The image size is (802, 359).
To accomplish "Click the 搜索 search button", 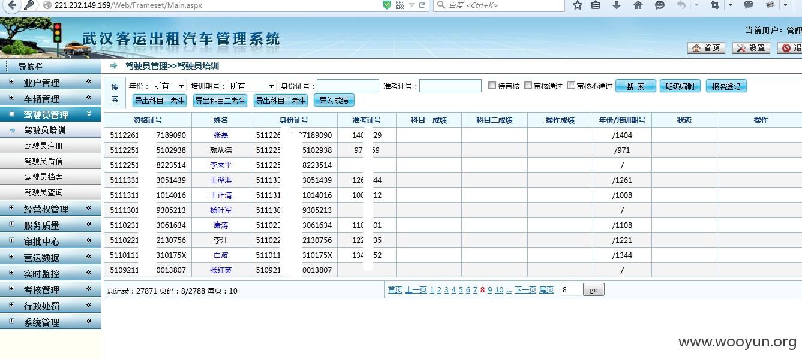I will pyautogui.click(x=636, y=86).
